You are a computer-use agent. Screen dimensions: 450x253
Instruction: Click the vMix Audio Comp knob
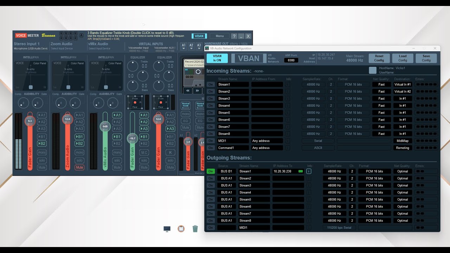[98, 103]
